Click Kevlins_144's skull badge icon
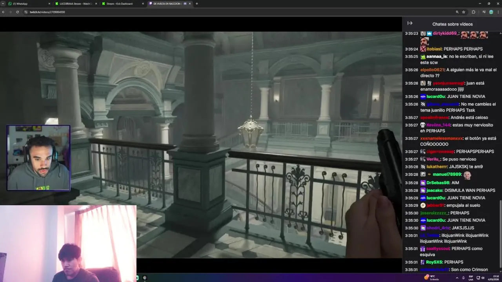The width and height of the screenshot is (502, 282). click(423, 125)
